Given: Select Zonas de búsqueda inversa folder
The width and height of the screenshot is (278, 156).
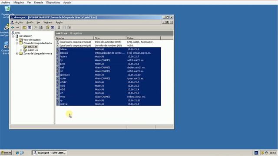Looking at the screenshot, I should (38, 54).
